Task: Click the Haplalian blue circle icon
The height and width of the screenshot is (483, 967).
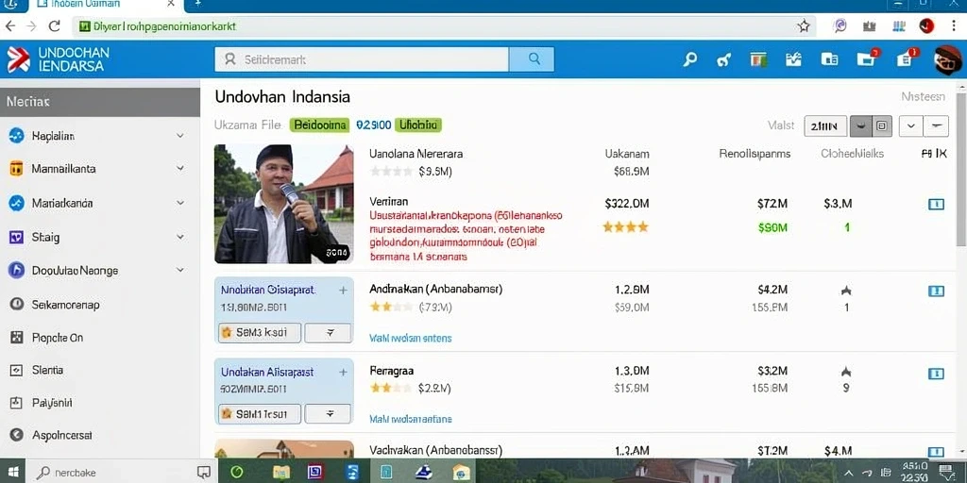Action: pos(17,136)
